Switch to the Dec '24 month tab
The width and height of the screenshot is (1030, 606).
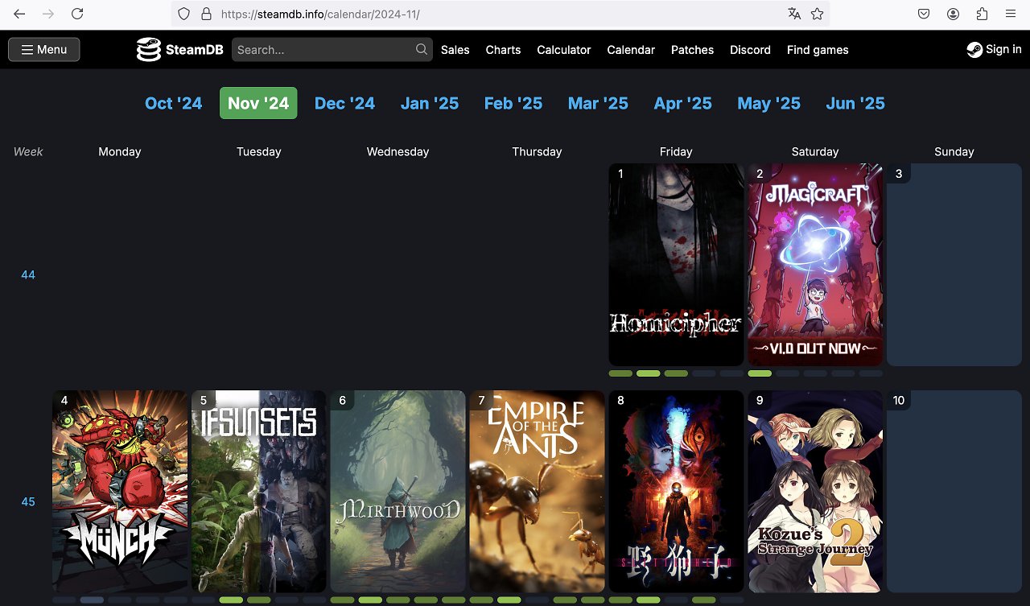coord(345,103)
